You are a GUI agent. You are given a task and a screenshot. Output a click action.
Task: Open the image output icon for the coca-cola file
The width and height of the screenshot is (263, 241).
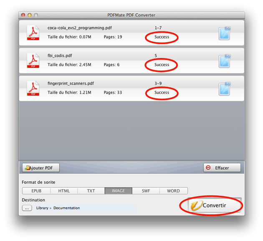pos(225,33)
